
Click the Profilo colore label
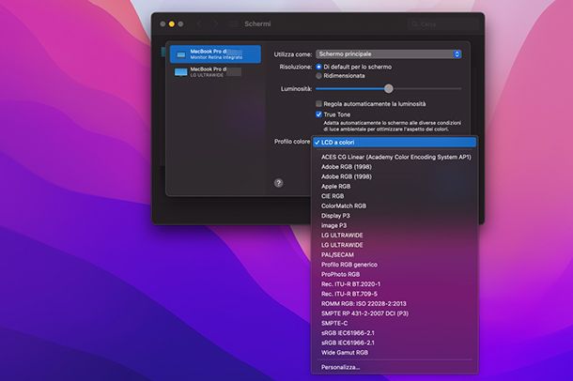[292, 142]
